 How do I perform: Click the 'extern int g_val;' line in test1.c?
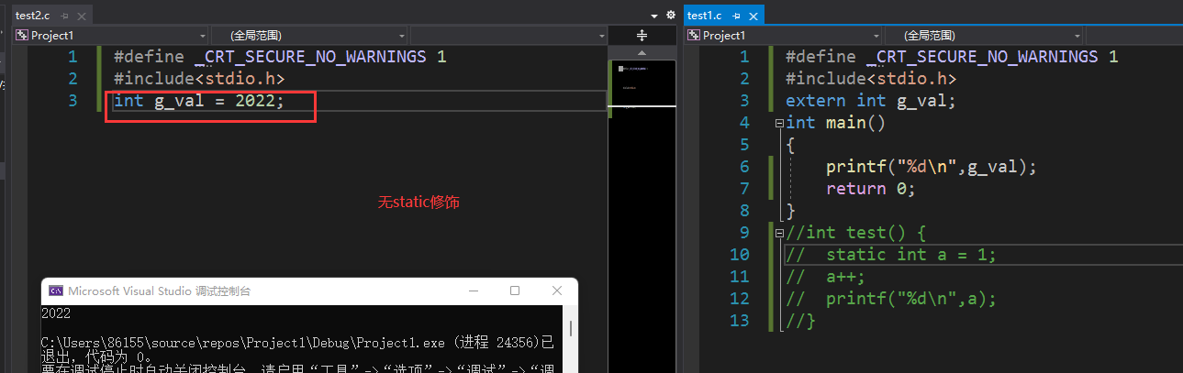coord(871,101)
